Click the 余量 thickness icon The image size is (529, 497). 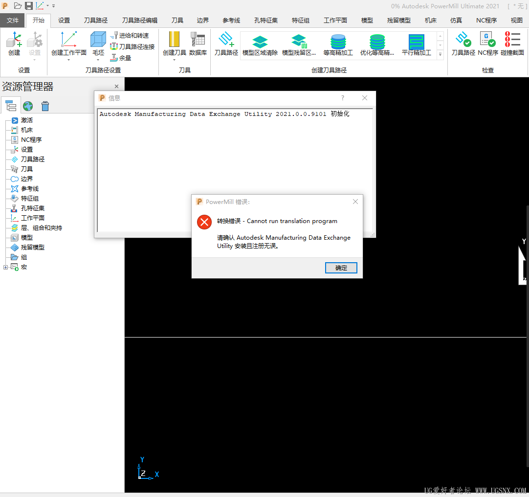(121, 58)
